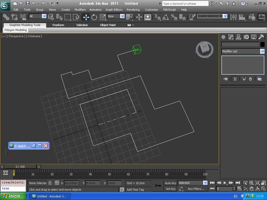Click the Play Animation button
This screenshot has height=200, width=267.
pyautogui.click(x=225, y=183)
